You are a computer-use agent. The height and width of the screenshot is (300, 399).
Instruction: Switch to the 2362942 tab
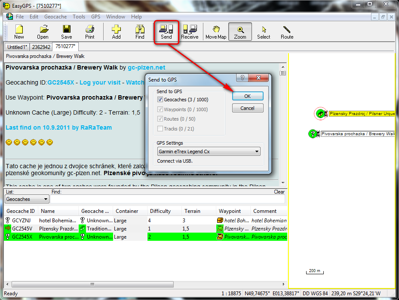41,47
